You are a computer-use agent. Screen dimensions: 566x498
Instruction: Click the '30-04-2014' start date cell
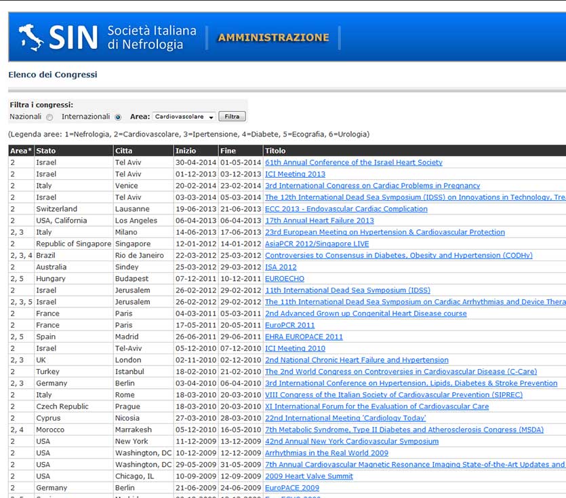[x=196, y=163]
